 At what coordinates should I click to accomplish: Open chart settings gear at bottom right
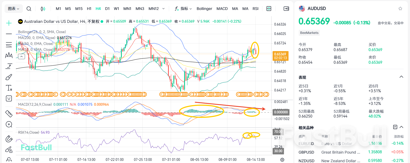pos(282,160)
